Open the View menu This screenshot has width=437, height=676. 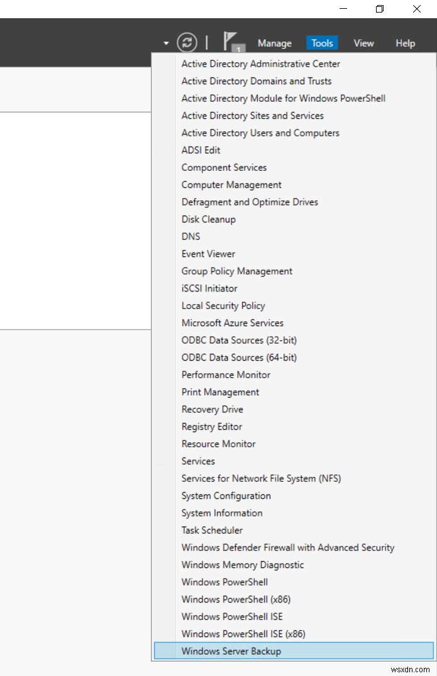[363, 43]
